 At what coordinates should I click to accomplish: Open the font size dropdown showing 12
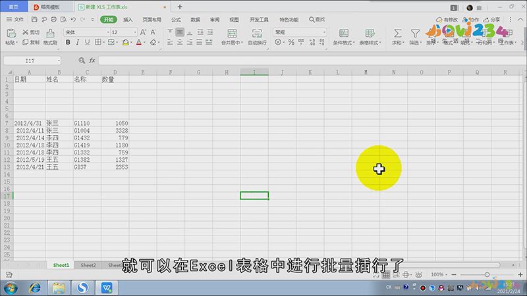135,32
